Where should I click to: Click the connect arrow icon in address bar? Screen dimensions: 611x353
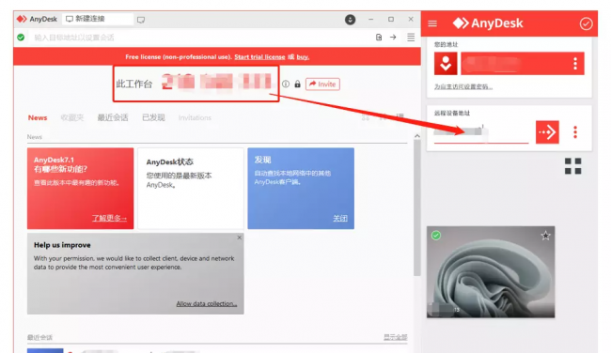tap(393, 38)
